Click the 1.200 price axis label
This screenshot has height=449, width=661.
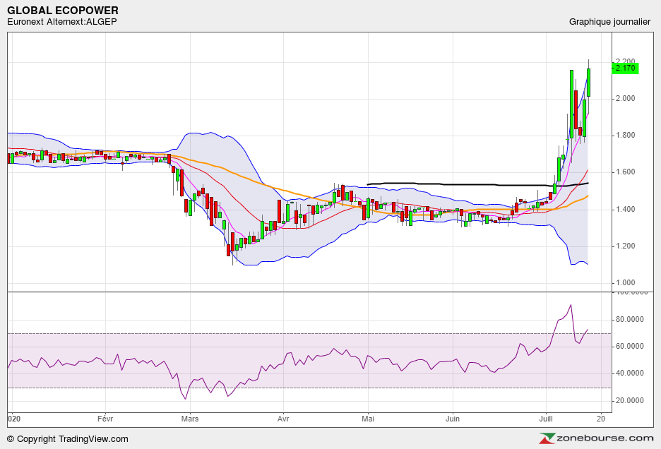(x=625, y=246)
